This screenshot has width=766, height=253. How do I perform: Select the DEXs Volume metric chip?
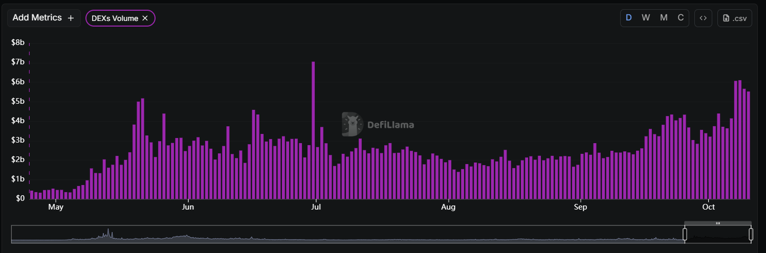pos(114,18)
